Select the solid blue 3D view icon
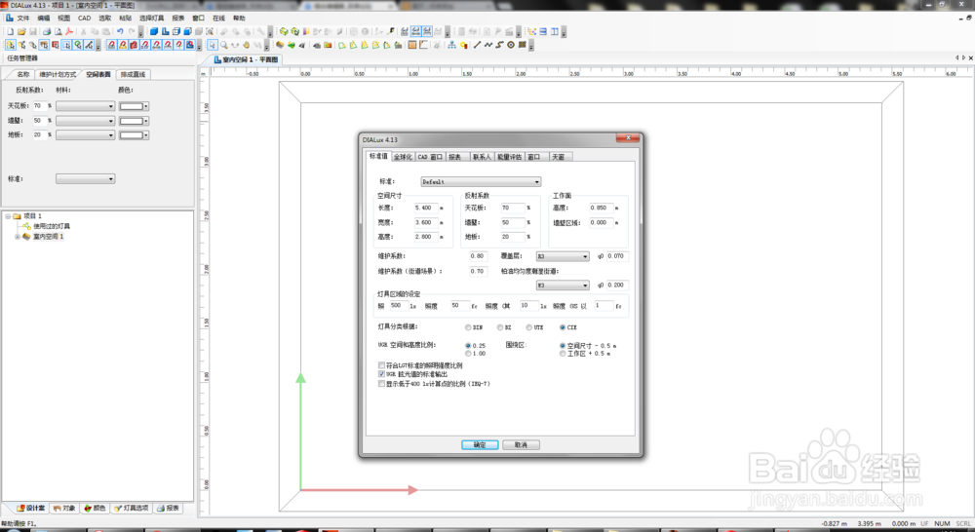Image resolution: width=975 pixels, height=532 pixels. (x=154, y=32)
